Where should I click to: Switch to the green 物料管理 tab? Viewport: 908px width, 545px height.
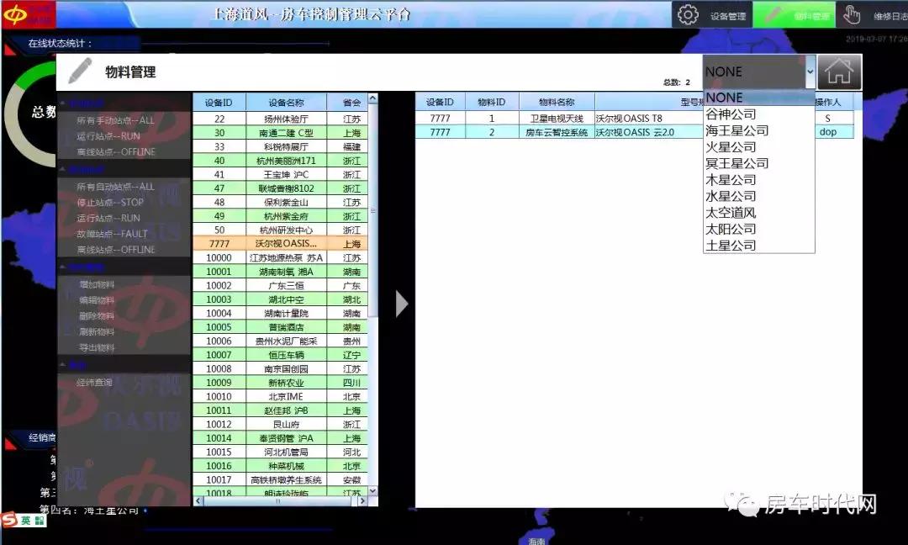tap(794, 14)
